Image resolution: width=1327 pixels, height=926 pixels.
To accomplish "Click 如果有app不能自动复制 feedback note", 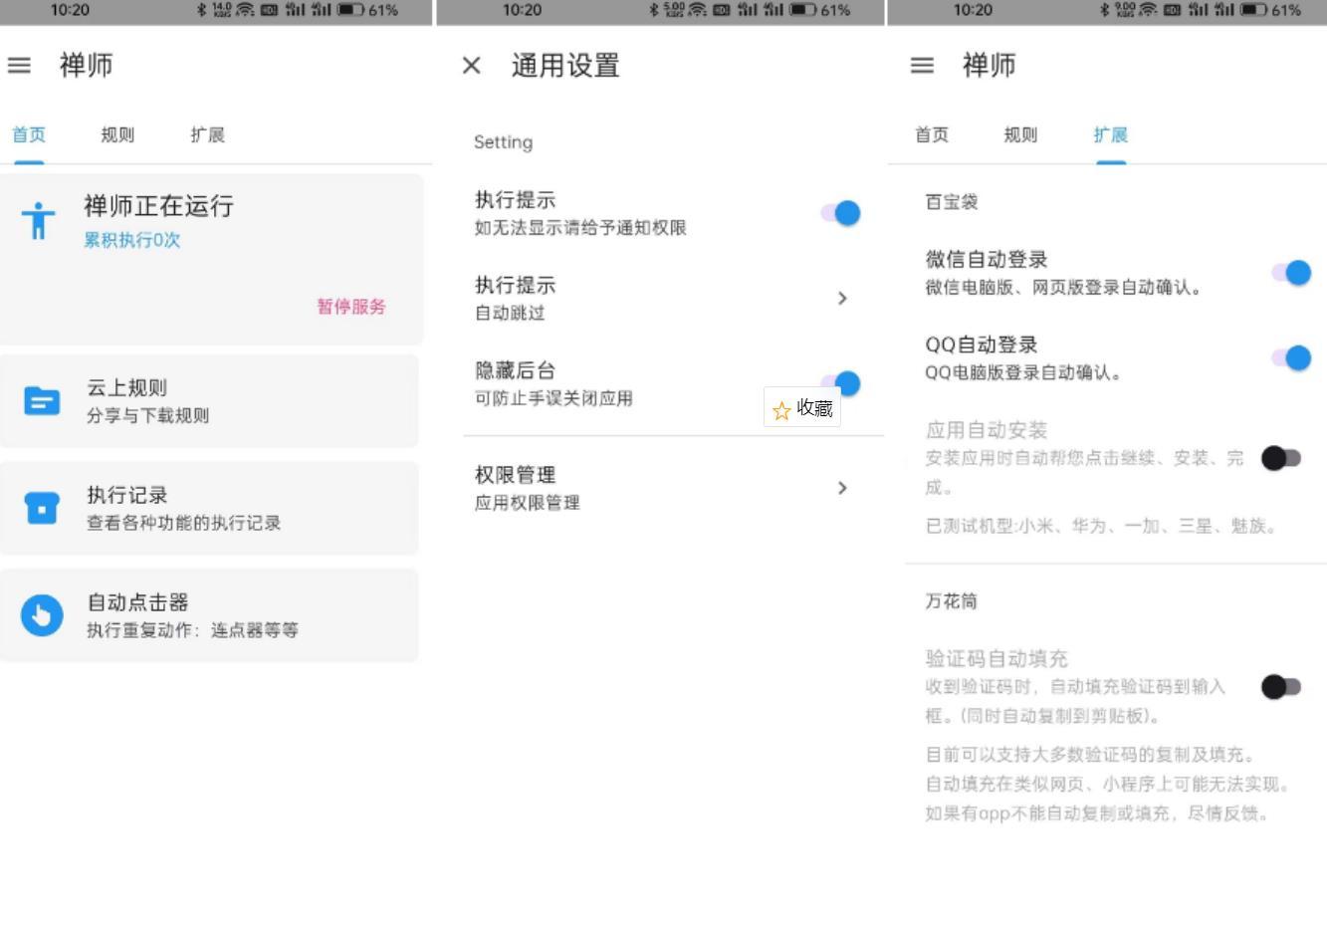I will (1098, 813).
